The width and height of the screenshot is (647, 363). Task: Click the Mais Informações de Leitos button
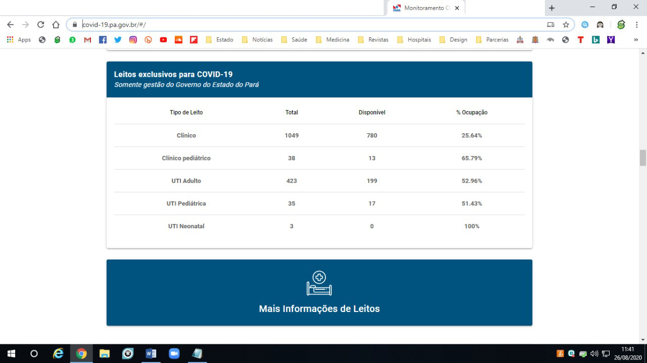(x=319, y=293)
